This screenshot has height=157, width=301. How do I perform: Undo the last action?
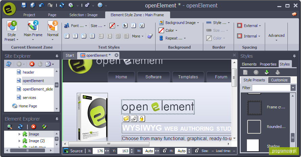click(x=41, y=5)
